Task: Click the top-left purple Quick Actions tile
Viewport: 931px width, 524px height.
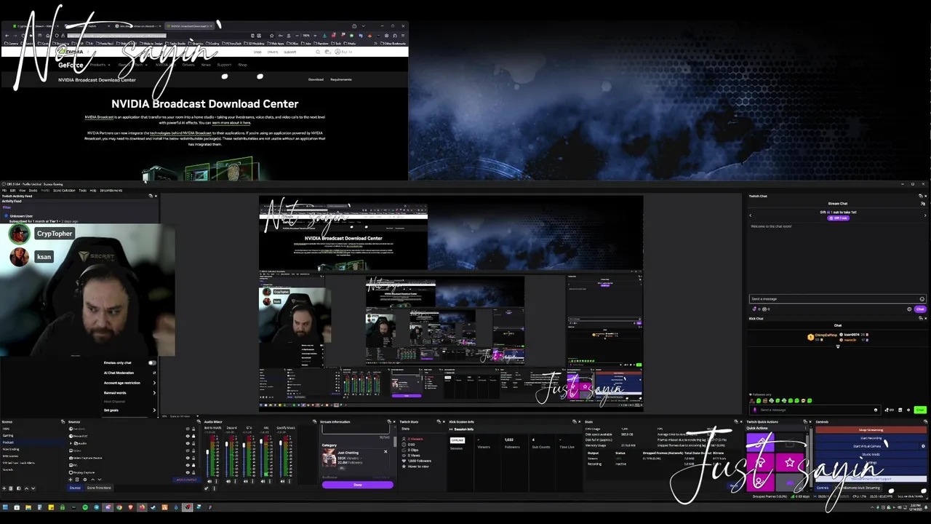Action: pyautogui.click(x=760, y=442)
